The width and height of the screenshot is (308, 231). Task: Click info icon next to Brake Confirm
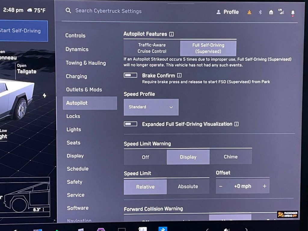click(x=179, y=75)
